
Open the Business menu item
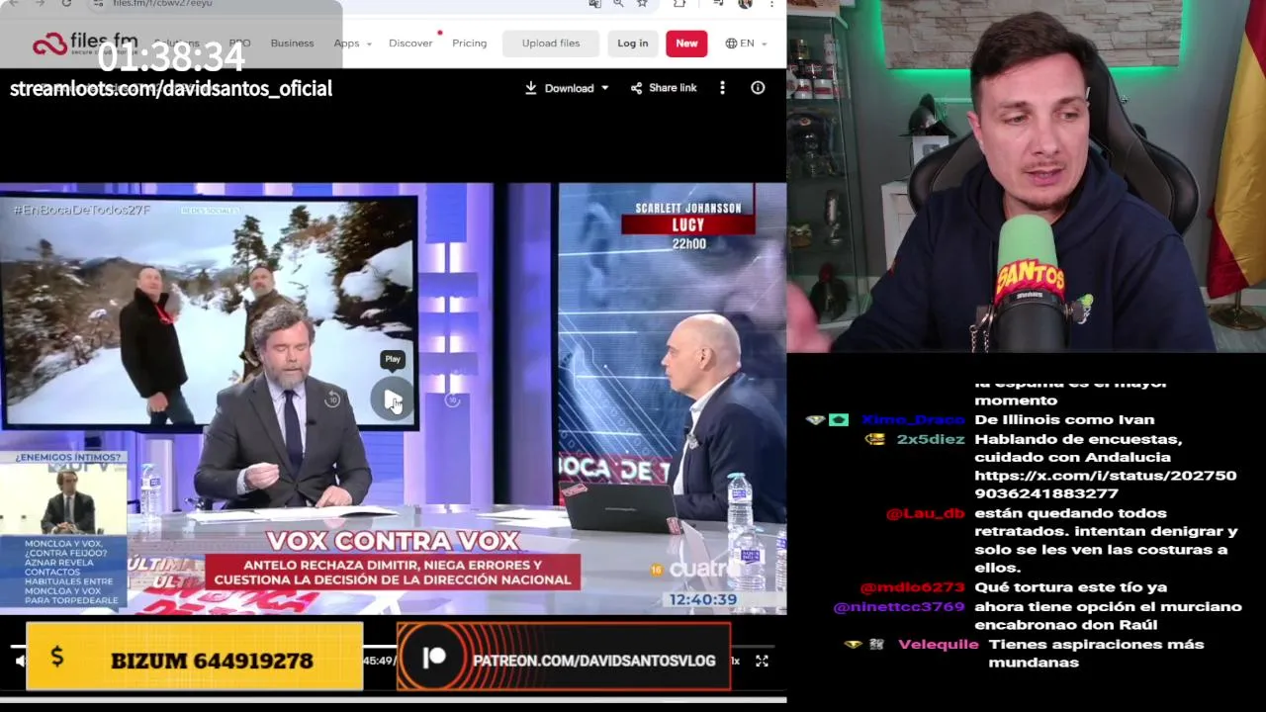tap(292, 44)
